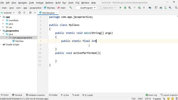The height and width of the screenshot is (100, 178).
Task: Open the File menu
Action: [2, 2]
